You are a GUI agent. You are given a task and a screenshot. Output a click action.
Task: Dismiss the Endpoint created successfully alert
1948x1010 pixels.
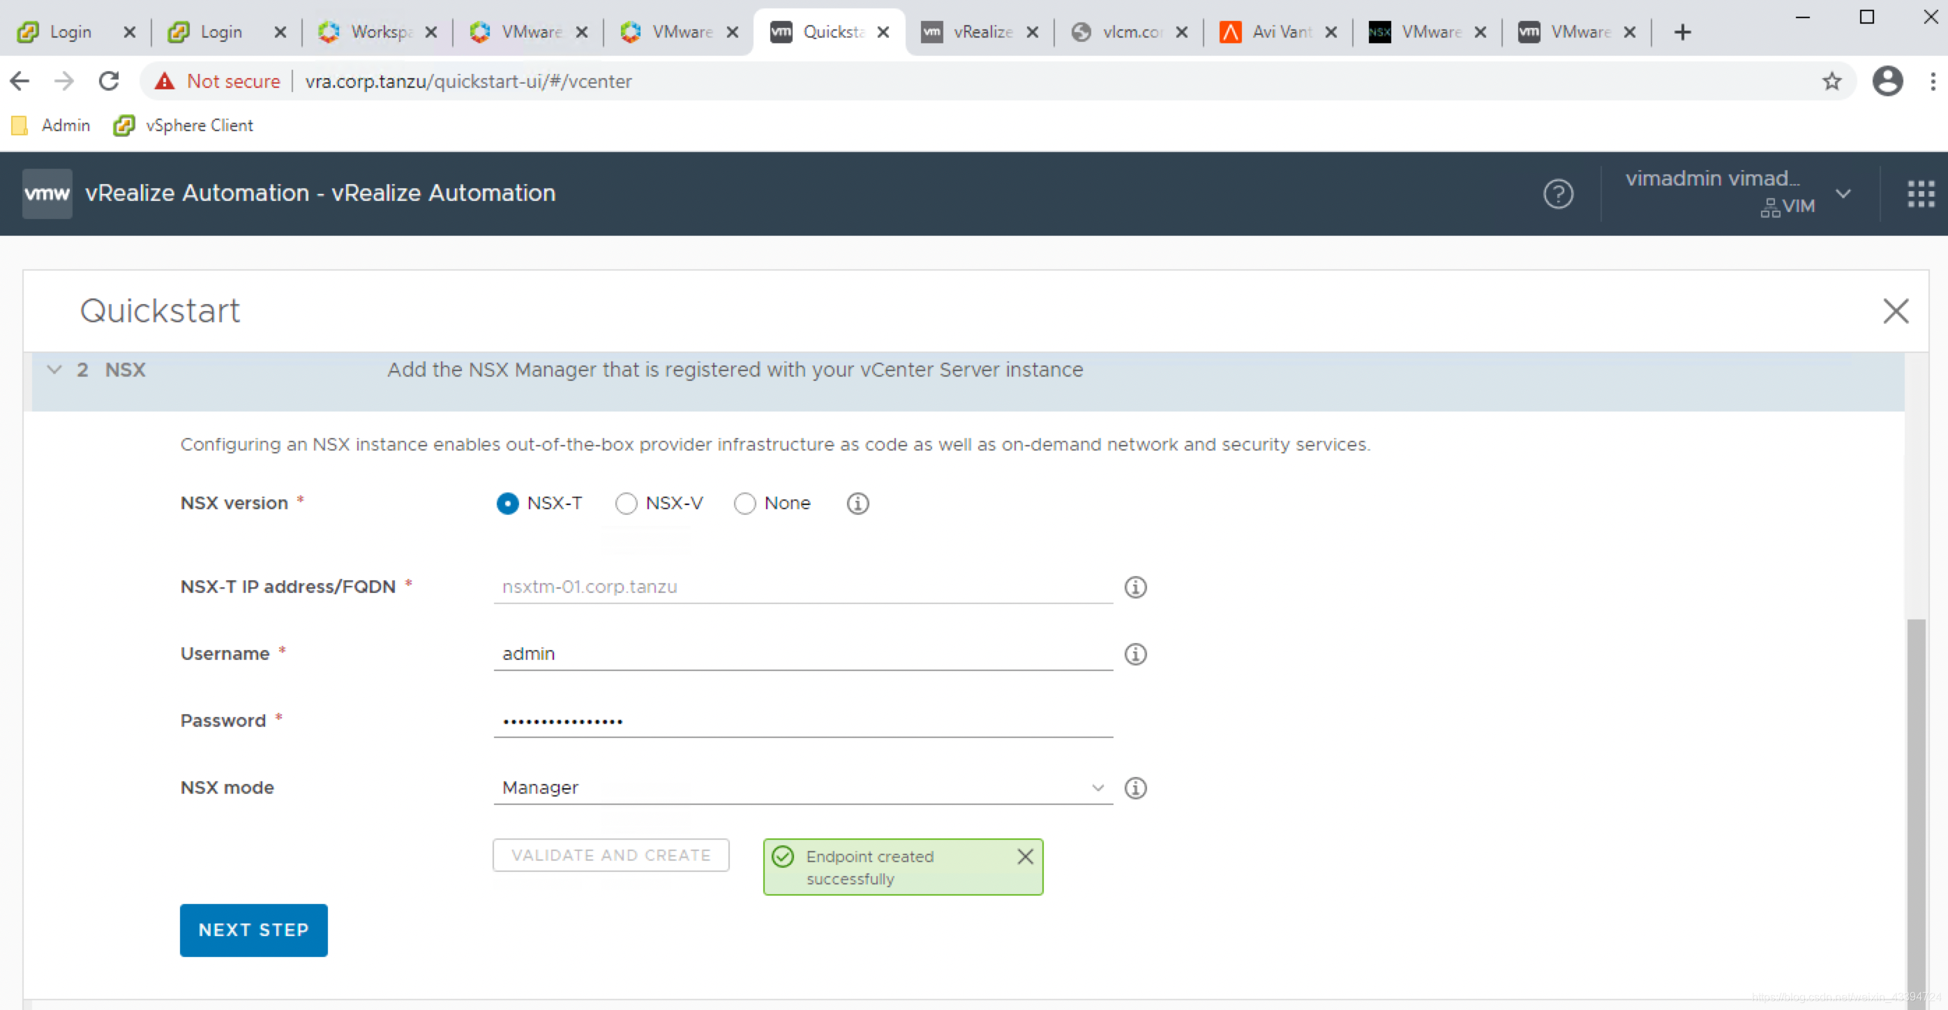click(1025, 857)
